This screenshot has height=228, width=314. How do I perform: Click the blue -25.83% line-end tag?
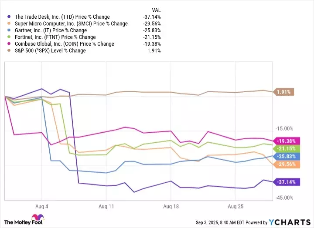coord(287,156)
